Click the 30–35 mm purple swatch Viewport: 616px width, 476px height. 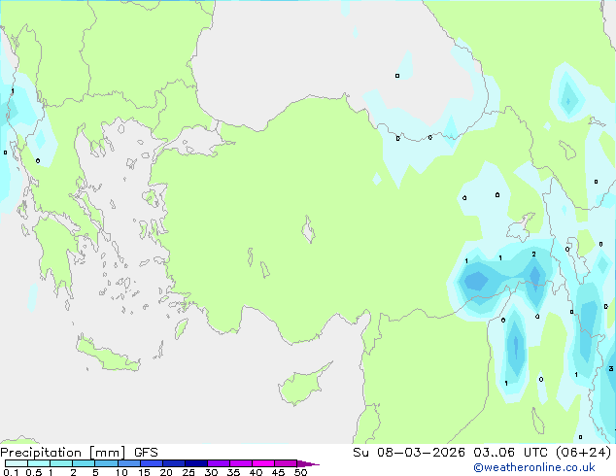pyautogui.click(x=218, y=463)
